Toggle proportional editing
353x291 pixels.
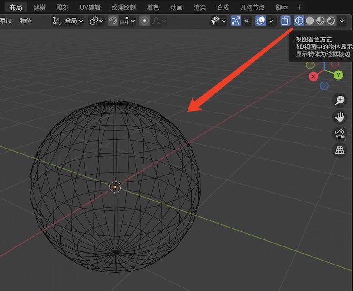[145, 21]
